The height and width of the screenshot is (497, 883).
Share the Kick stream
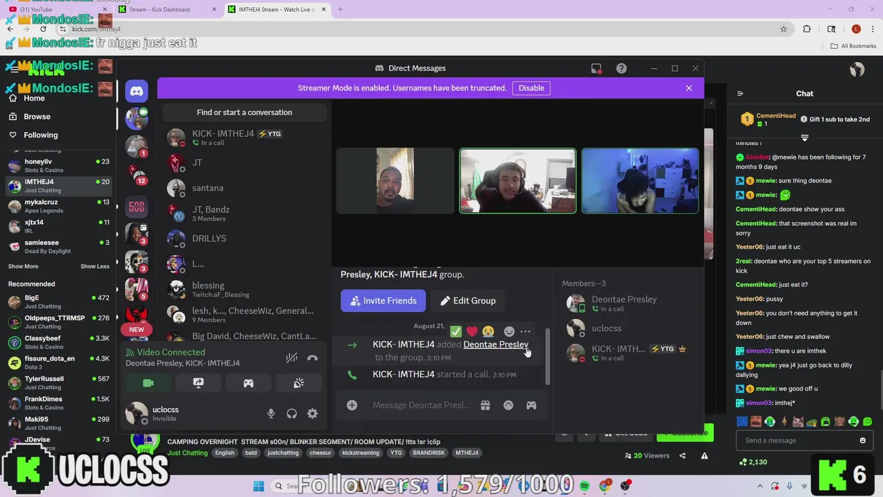pos(682,456)
